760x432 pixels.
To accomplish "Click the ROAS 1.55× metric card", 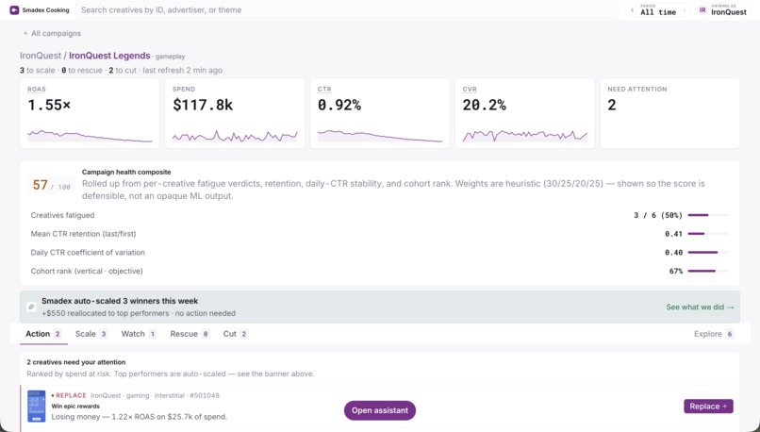I will click(90, 113).
